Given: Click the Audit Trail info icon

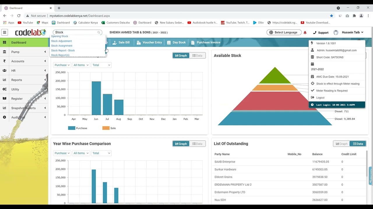Looking at the screenshot, I should [x=4, y=117].
